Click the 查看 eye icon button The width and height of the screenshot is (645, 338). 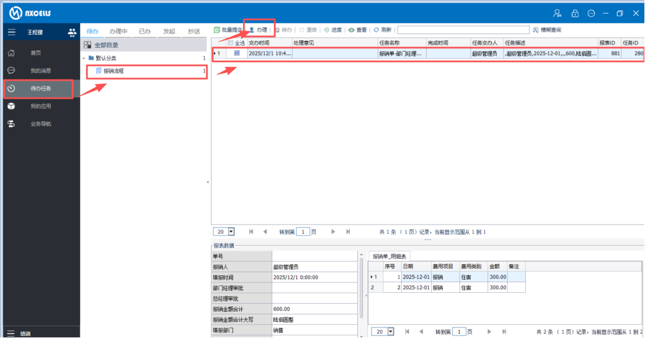point(352,30)
